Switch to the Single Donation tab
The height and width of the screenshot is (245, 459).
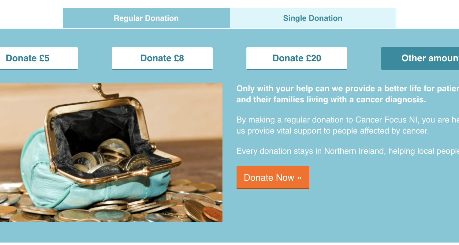[313, 18]
